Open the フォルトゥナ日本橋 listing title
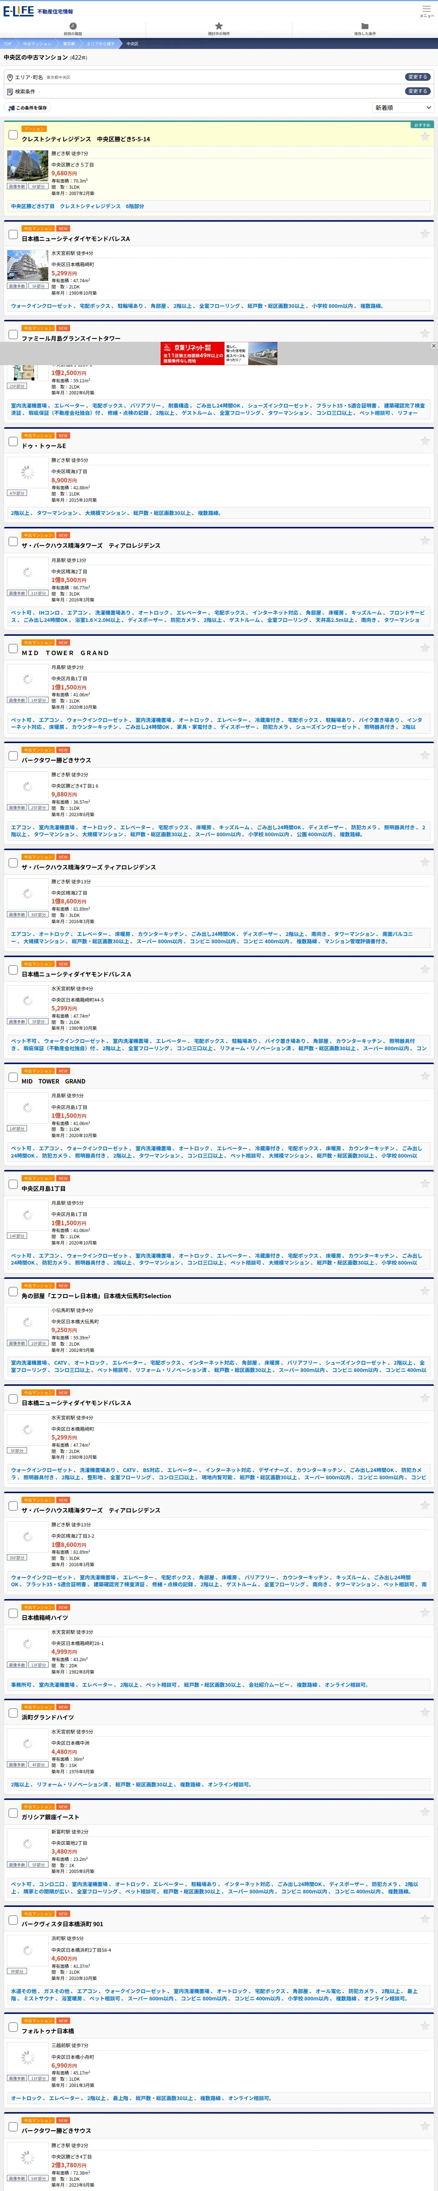 47,2031
